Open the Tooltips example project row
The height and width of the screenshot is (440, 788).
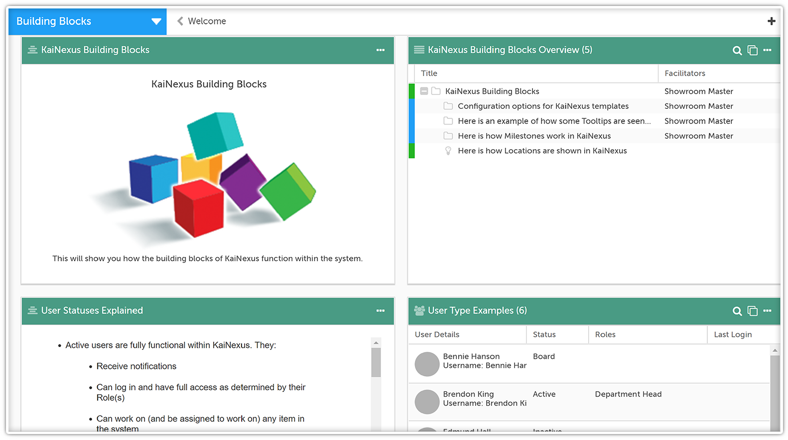[x=554, y=121]
